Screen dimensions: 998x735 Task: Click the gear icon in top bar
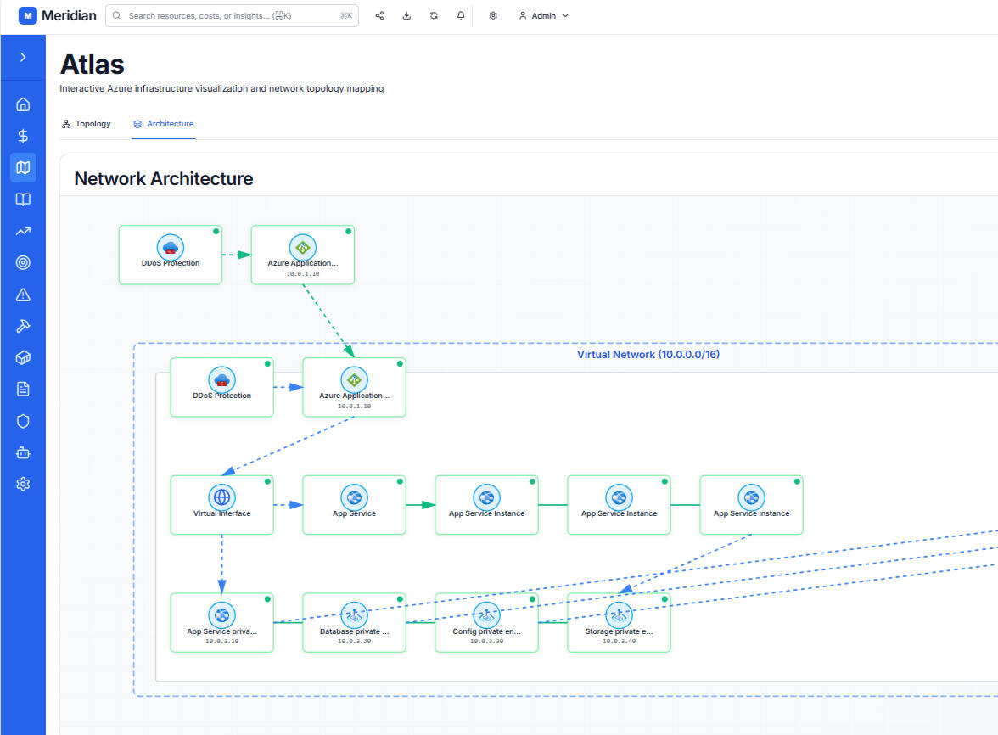tap(493, 15)
